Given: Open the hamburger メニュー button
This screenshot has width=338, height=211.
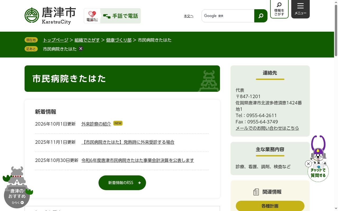Looking at the screenshot, I should [x=301, y=9].
